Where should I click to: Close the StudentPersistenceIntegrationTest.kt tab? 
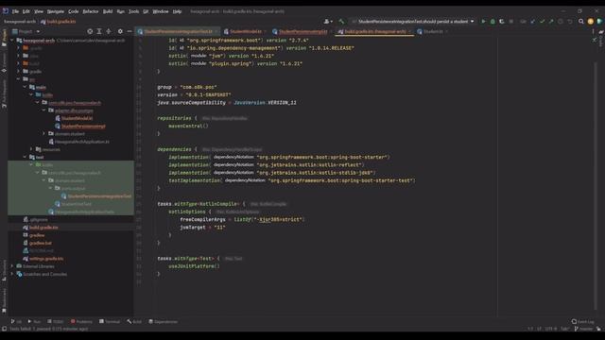216,31
